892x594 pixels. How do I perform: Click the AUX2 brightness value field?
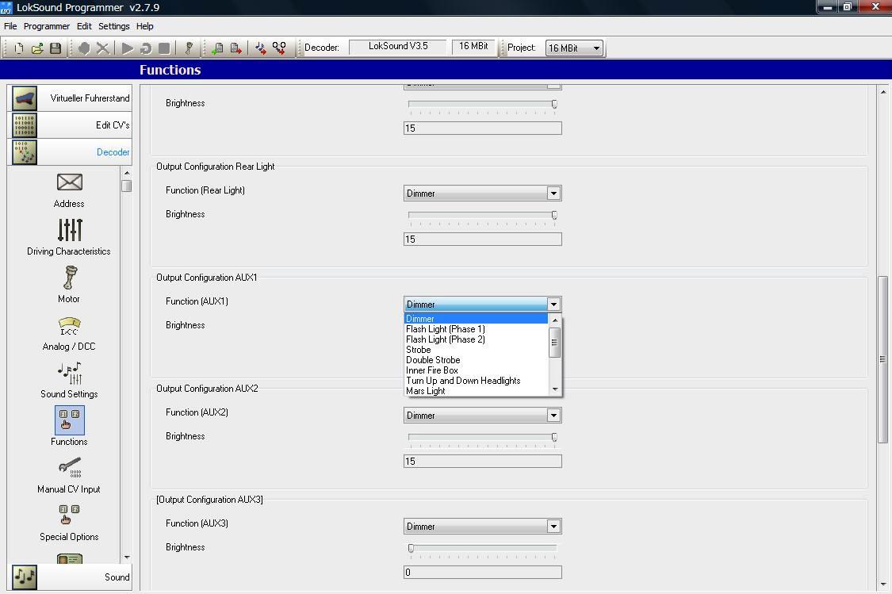click(482, 461)
